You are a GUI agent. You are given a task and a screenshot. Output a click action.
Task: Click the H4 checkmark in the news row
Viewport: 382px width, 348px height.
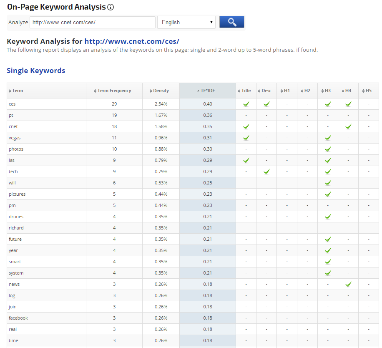348,284
